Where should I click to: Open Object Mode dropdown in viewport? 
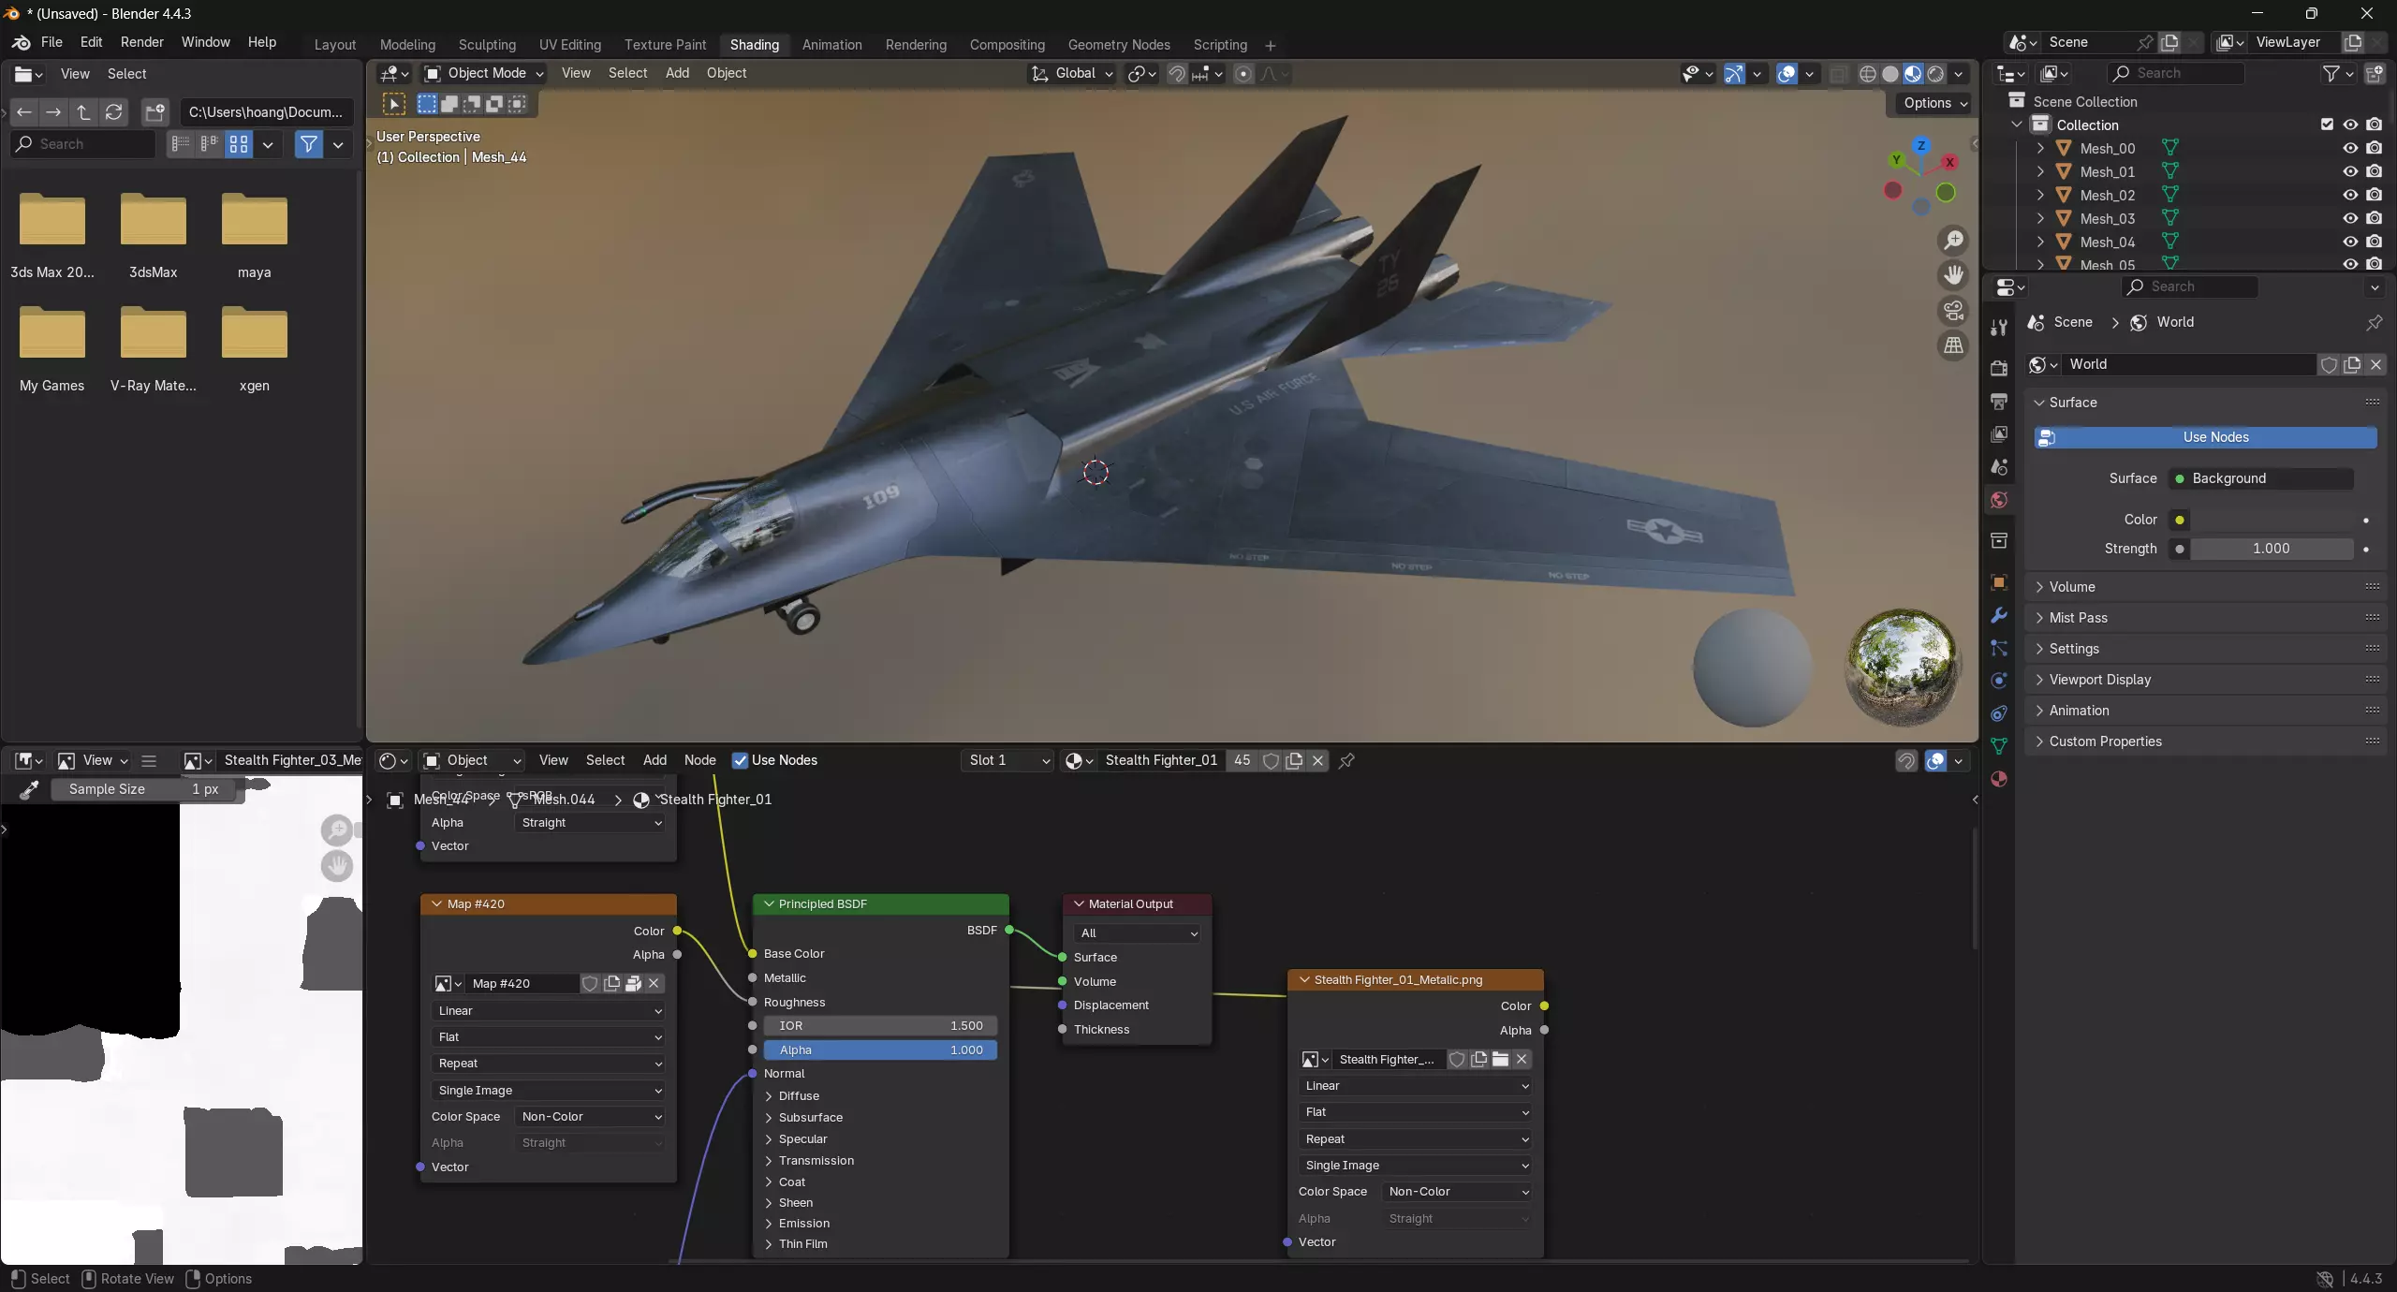click(483, 73)
